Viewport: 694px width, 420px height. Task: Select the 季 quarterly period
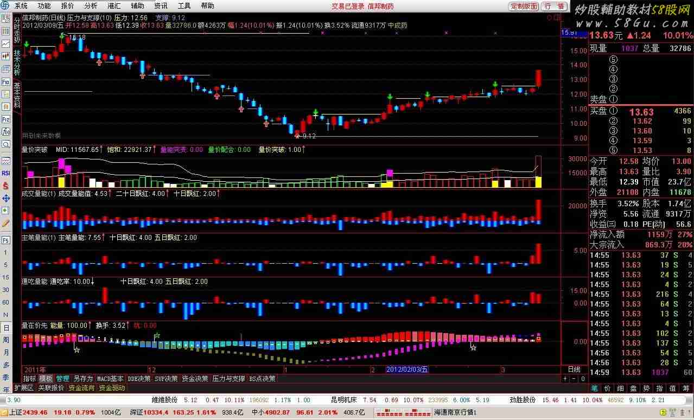pyautogui.click(x=6, y=378)
